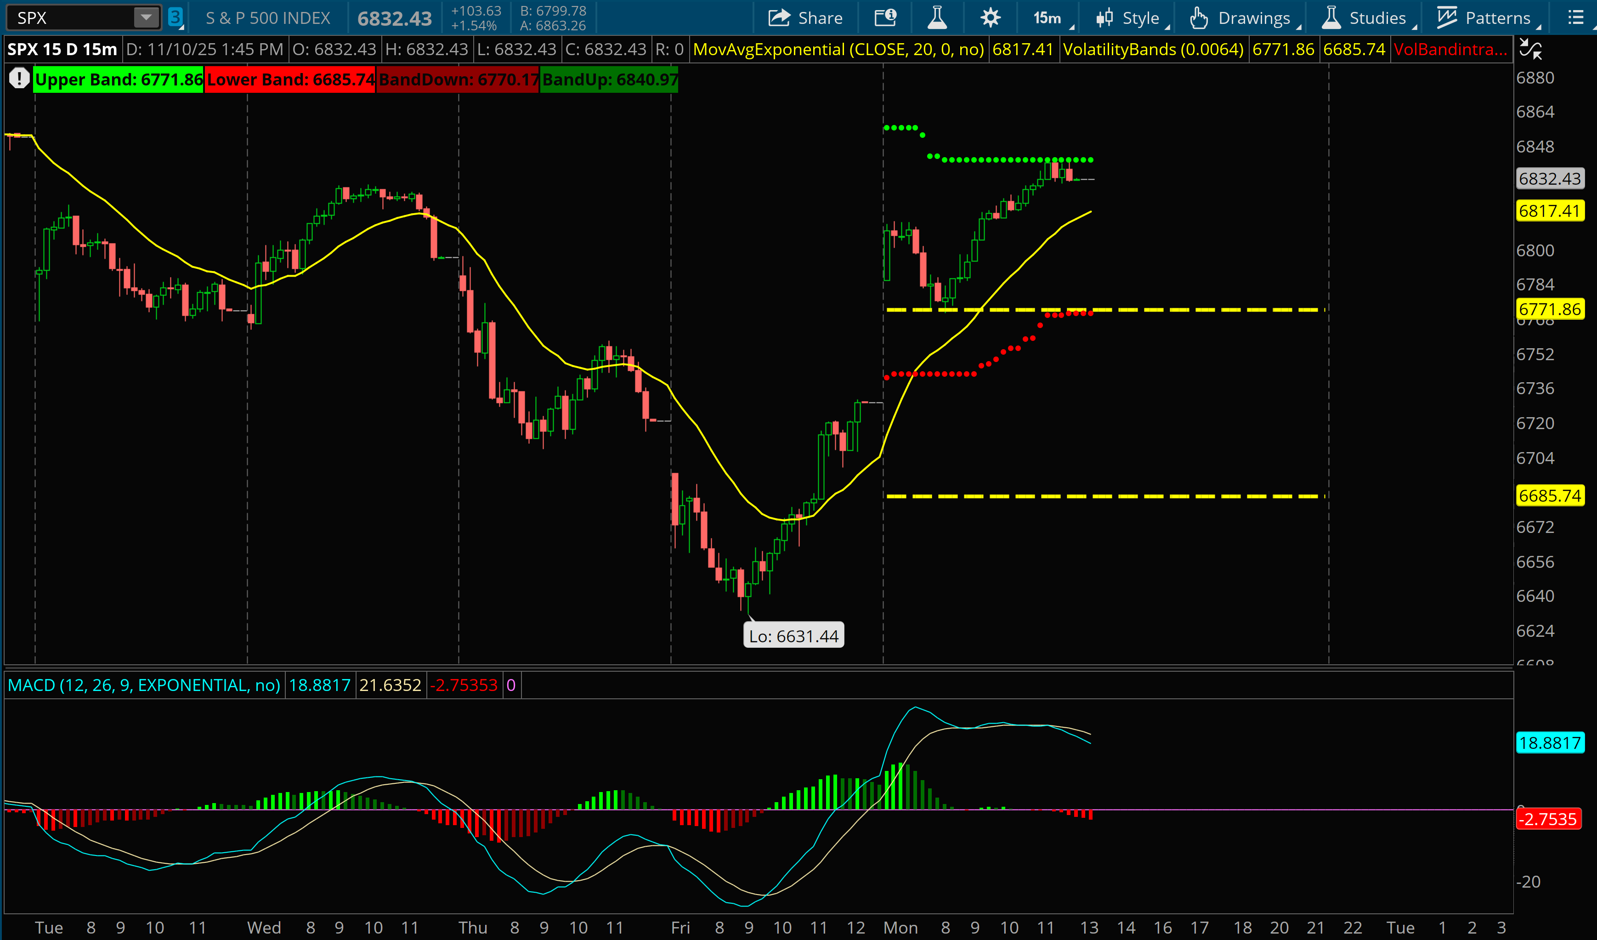Click the Mon date label on time axis

(900, 928)
